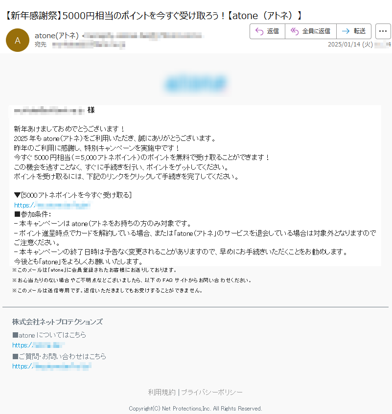Click the forward arrow icon
Viewport: 392px width, 414px height.
pos(346,31)
